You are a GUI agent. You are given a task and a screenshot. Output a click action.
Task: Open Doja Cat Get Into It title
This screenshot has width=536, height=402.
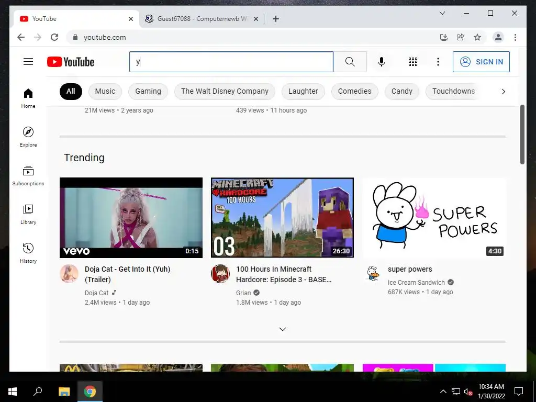[128, 274]
